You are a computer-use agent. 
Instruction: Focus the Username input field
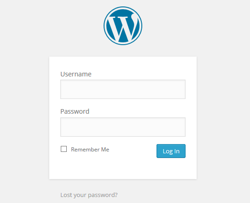[123, 89]
